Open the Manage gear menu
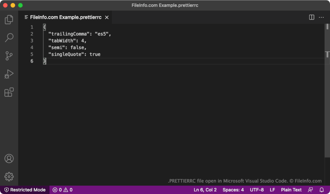The image size is (330, 194). (9, 177)
